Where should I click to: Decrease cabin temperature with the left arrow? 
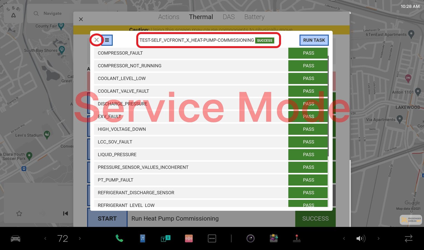tap(45, 238)
